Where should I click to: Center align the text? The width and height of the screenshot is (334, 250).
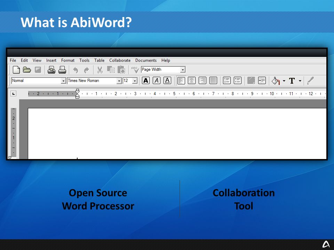pos(192,81)
